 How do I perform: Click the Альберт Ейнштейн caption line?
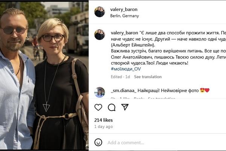point(133,45)
